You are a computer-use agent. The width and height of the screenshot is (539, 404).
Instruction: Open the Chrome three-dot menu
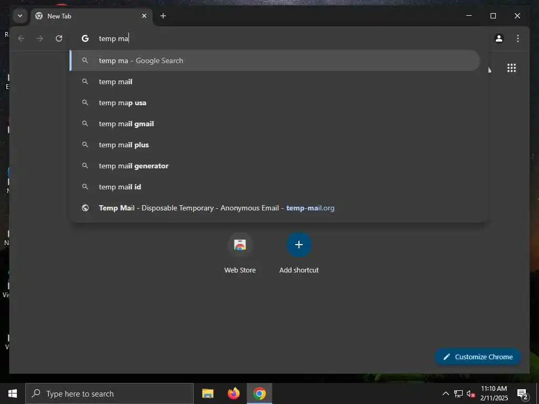[518, 38]
